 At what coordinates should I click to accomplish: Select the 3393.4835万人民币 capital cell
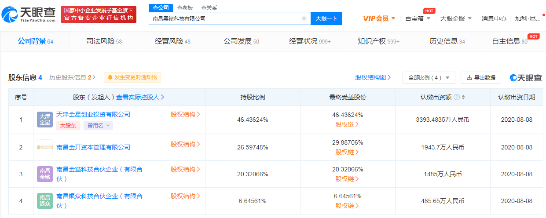(443, 120)
